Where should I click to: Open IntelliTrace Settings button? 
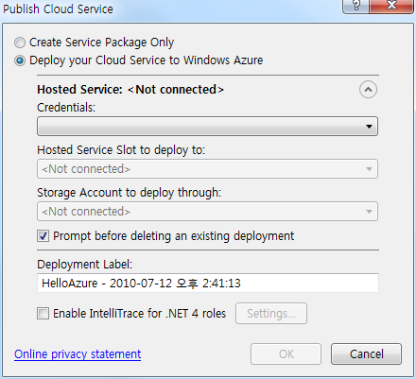pyautogui.click(x=271, y=314)
